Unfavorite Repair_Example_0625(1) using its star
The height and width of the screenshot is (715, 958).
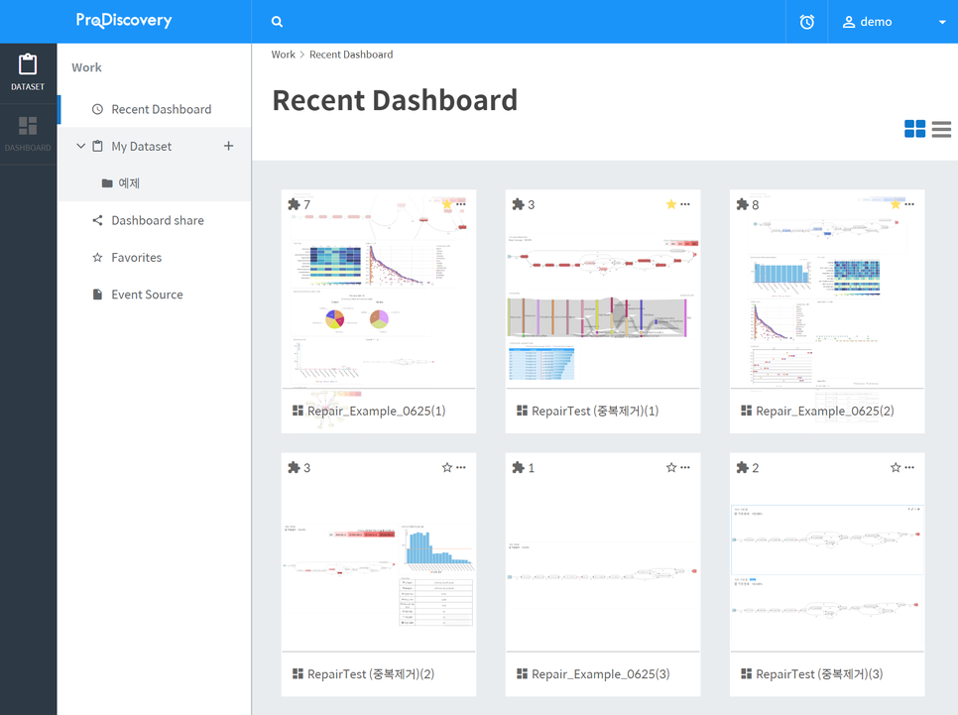[x=447, y=204]
